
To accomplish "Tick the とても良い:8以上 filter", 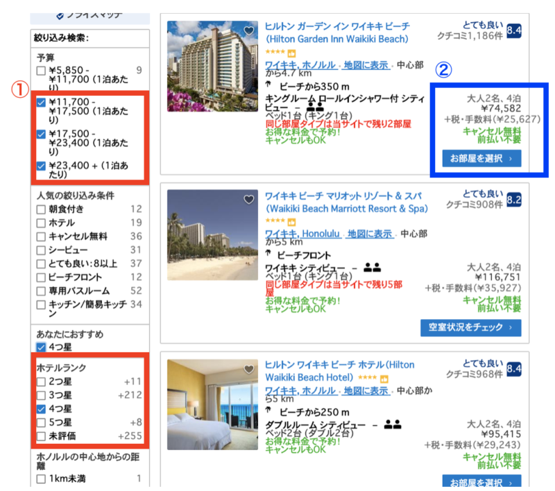I will (41, 264).
